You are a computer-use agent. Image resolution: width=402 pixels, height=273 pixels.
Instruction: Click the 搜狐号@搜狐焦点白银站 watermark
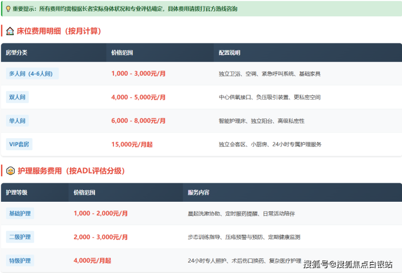[x=348, y=264]
